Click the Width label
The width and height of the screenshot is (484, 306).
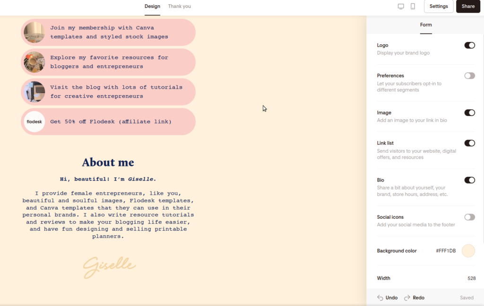click(x=383, y=278)
